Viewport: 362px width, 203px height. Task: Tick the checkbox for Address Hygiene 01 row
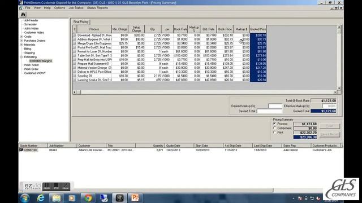point(74,39)
